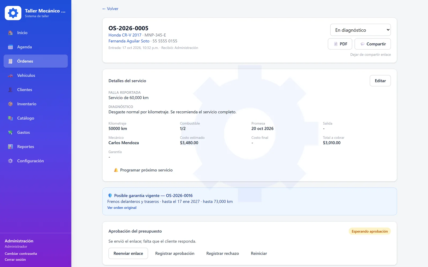
Task: Click the Configuración gear icon
Action: 10,161
